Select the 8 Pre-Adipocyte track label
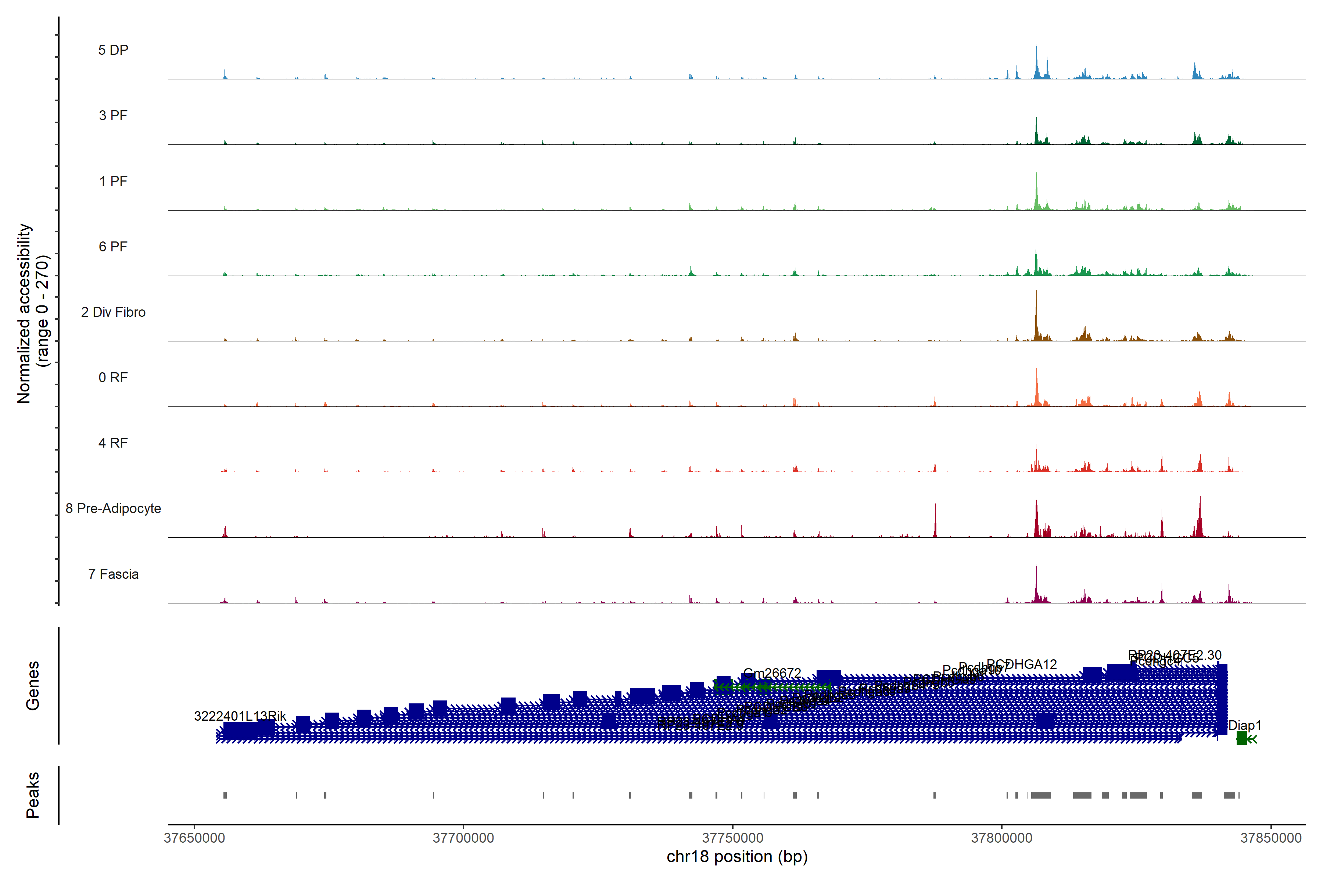This screenshot has width=1323, height=882. point(113,509)
